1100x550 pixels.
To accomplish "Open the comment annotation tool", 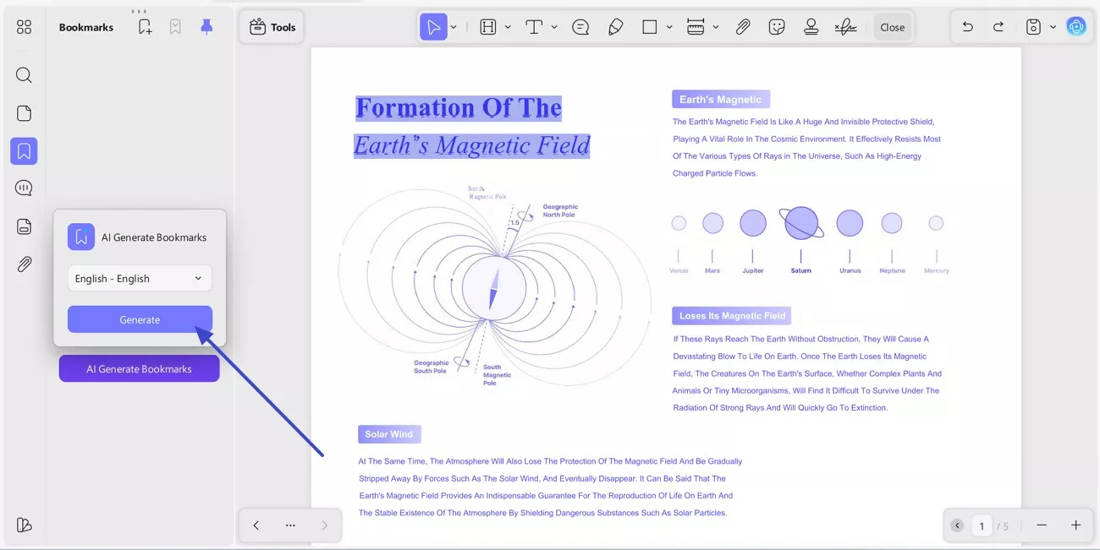I will point(580,26).
